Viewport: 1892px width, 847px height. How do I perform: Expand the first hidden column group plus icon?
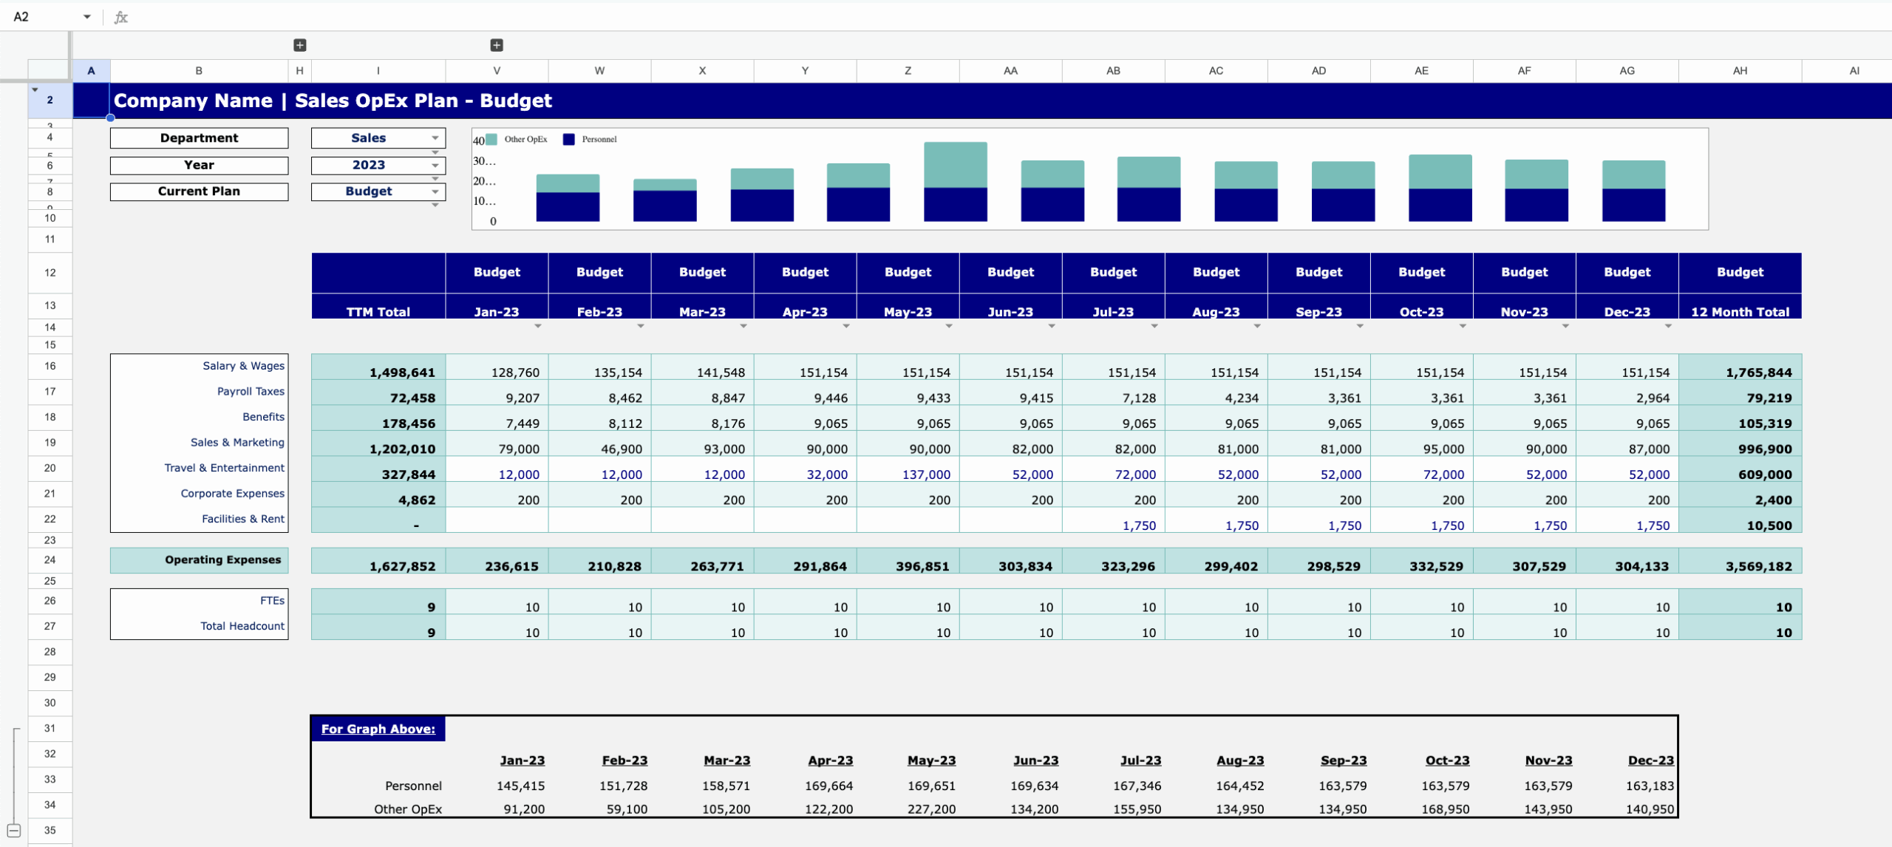[300, 45]
